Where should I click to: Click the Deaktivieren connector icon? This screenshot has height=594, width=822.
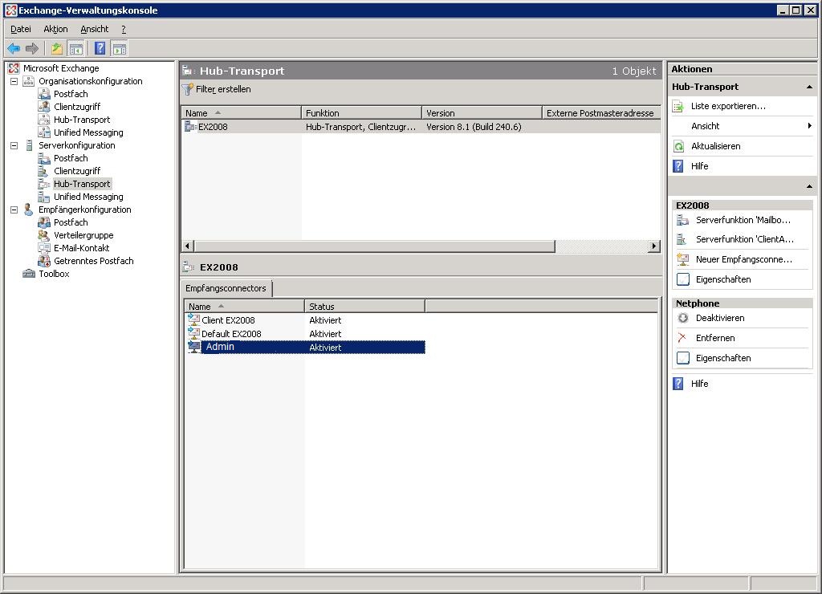point(682,318)
